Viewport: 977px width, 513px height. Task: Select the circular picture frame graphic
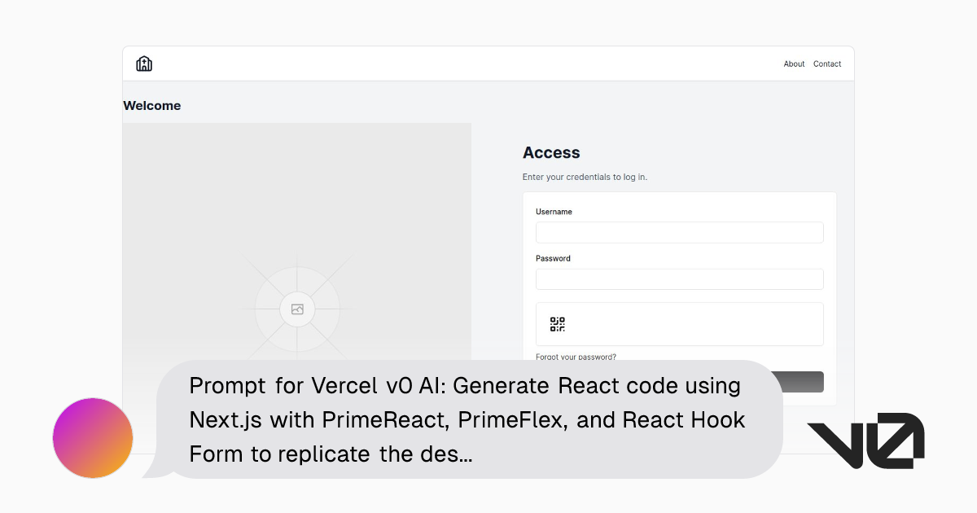pos(297,309)
